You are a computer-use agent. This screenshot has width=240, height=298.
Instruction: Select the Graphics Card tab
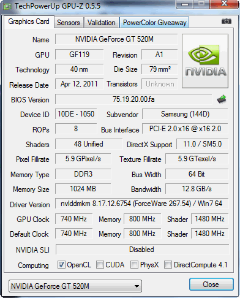tap(29, 21)
